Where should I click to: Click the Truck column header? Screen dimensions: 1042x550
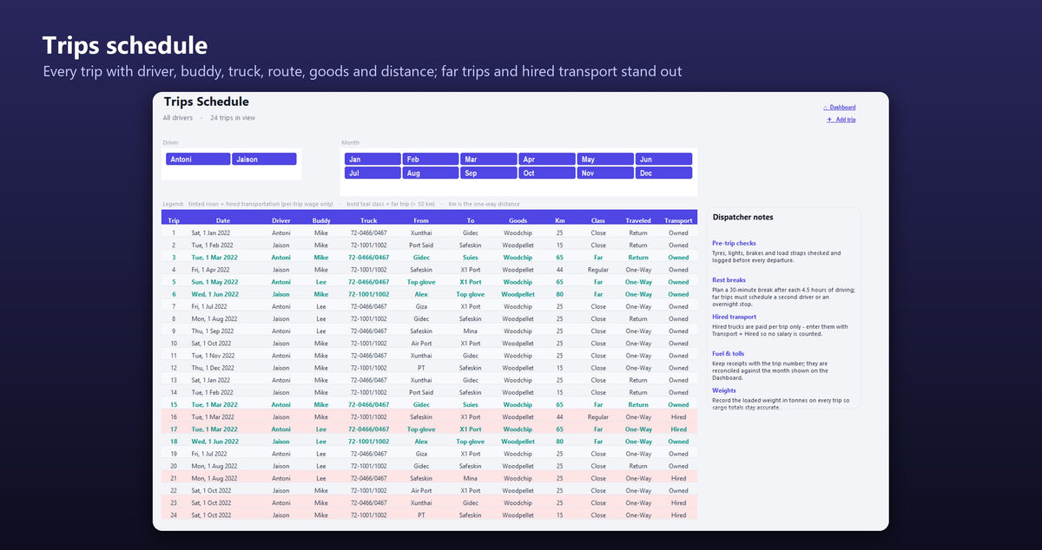click(x=369, y=220)
